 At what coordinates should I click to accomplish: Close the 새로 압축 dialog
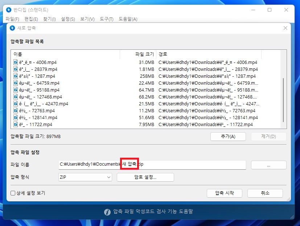click(x=285, y=28)
